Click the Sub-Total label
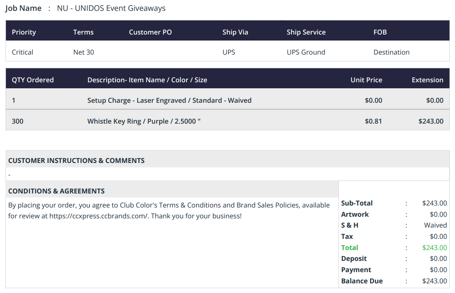455x293 pixels. point(357,203)
